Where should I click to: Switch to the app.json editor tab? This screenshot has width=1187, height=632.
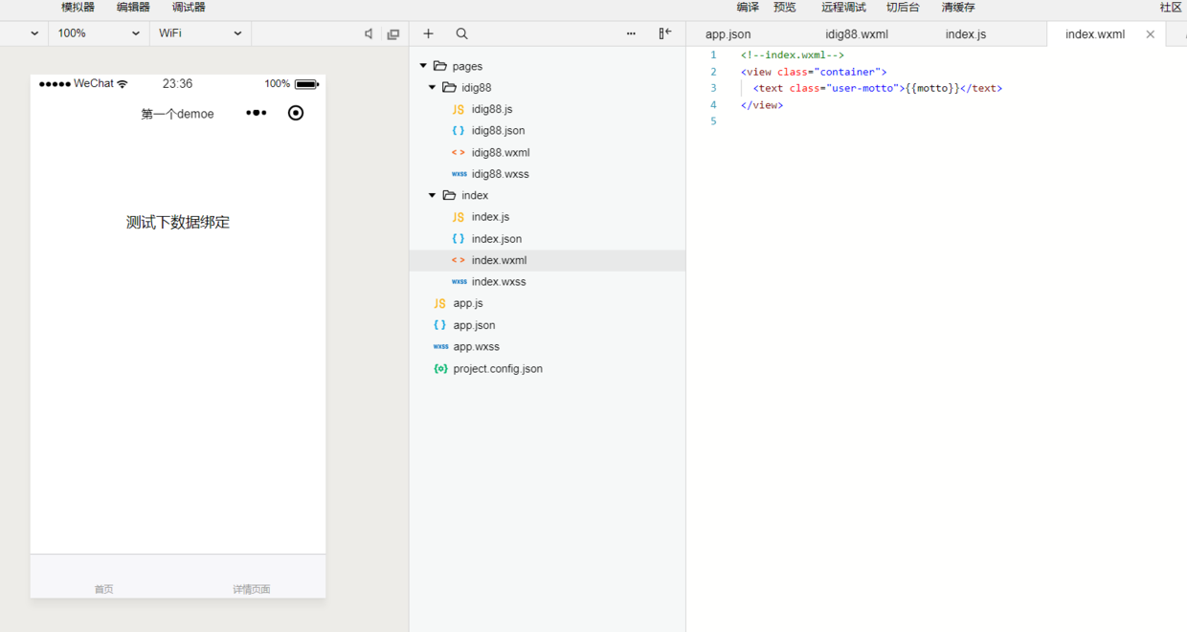[x=728, y=34]
